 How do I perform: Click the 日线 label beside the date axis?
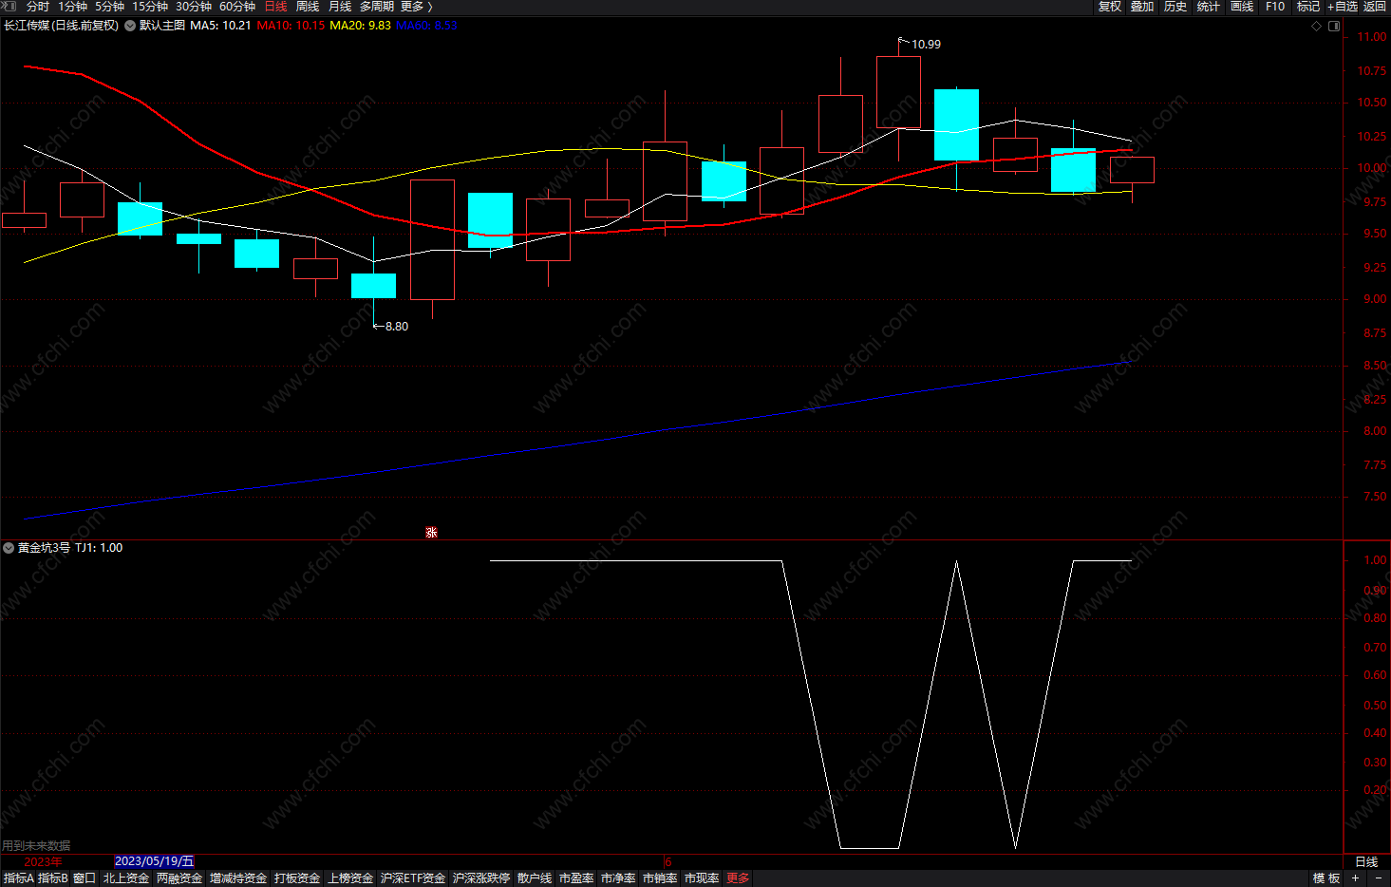[1366, 861]
